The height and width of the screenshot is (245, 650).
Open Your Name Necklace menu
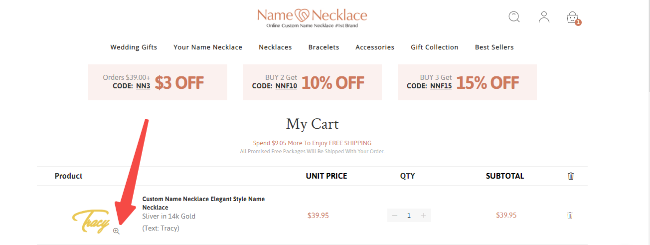pos(208,47)
